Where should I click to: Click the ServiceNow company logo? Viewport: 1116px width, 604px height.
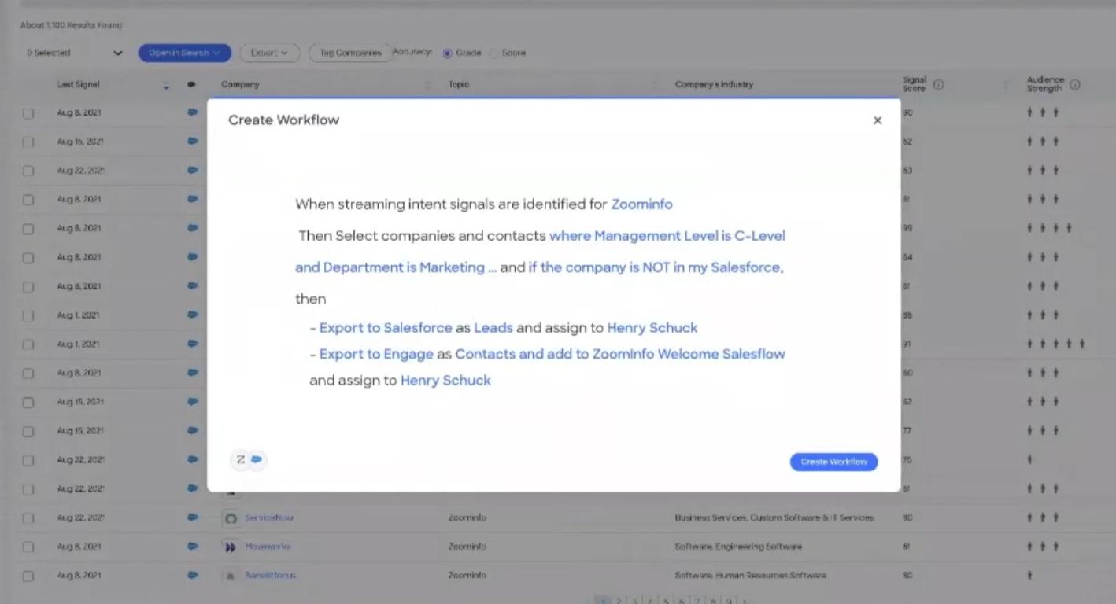231,518
